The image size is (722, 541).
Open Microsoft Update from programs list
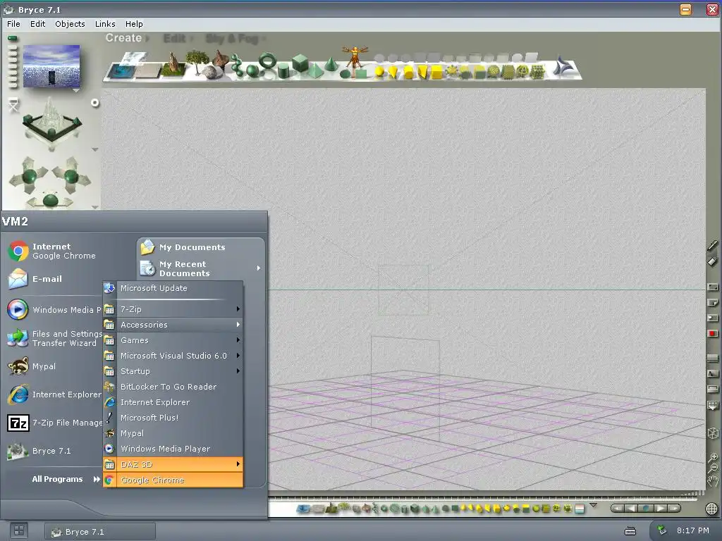coord(173,288)
